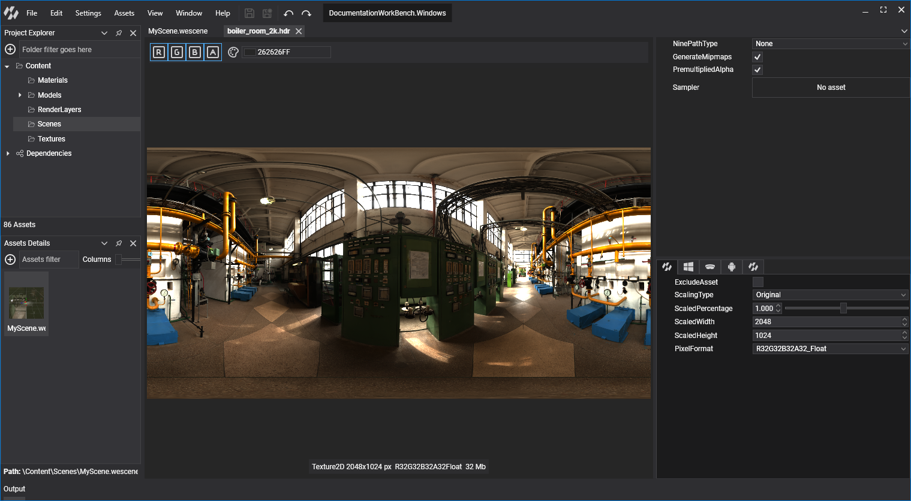
Task: Click the undo arrow in toolbar
Action: (x=288, y=13)
